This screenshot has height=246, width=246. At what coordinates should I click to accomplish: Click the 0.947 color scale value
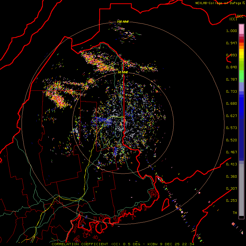tap(232, 43)
